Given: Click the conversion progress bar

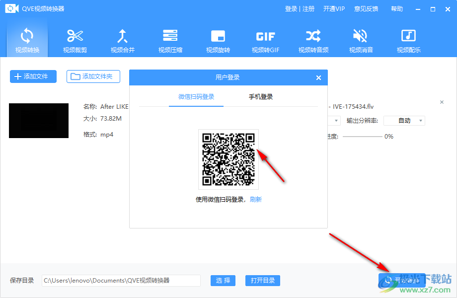Looking at the screenshot, I should click(x=362, y=136).
